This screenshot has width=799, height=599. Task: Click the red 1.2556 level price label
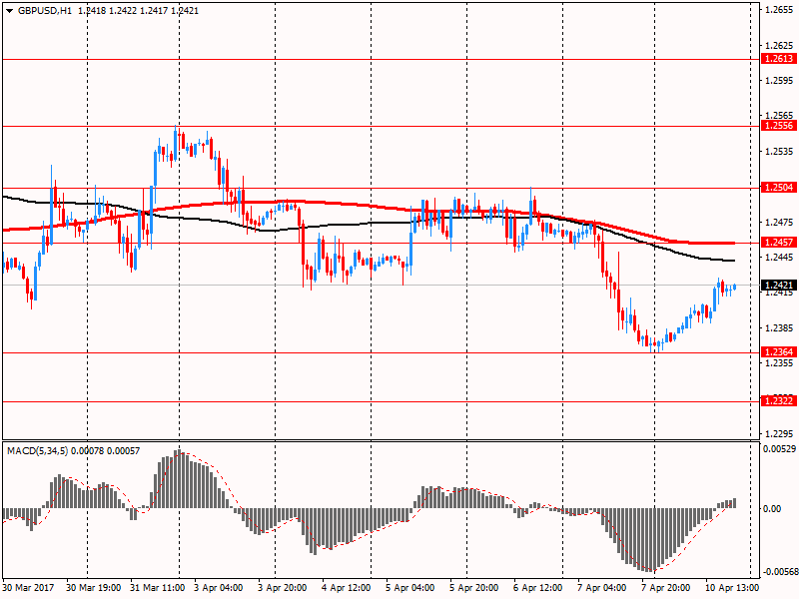click(x=778, y=126)
